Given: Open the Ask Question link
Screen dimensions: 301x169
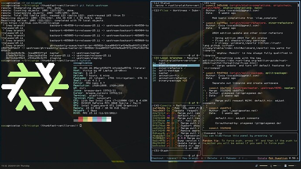Looking at the screenshot, I should 278,158.
